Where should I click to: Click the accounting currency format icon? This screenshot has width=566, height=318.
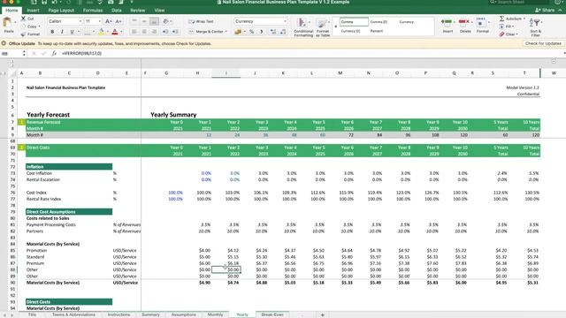[238, 32]
